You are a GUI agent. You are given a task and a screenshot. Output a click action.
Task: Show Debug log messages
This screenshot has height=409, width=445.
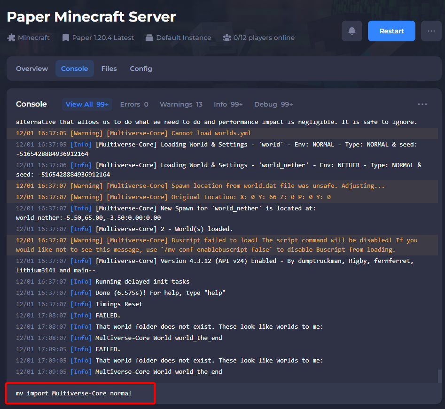pyautogui.click(x=273, y=104)
